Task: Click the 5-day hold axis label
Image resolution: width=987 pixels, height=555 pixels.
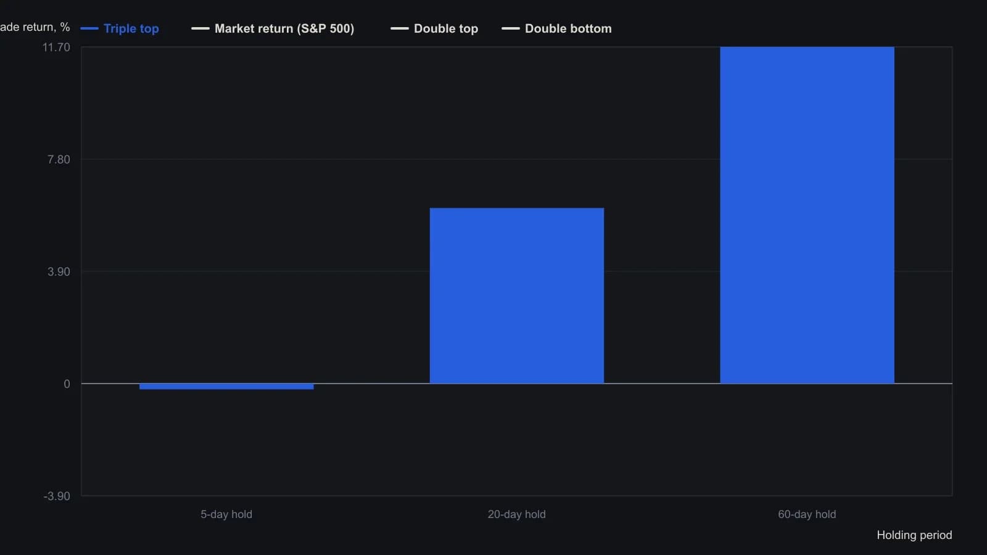Action: (226, 514)
